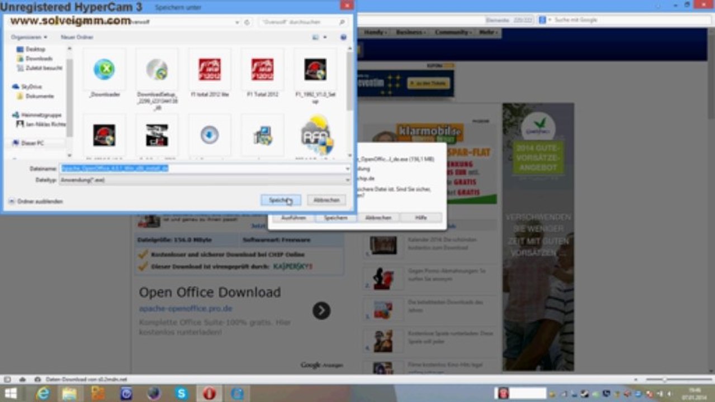Select the black-and-white game file in second row

pyautogui.click(x=157, y=135)
